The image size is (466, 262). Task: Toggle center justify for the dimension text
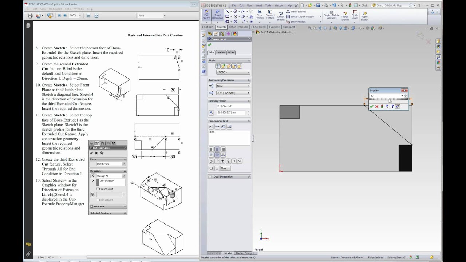[217, 149]
